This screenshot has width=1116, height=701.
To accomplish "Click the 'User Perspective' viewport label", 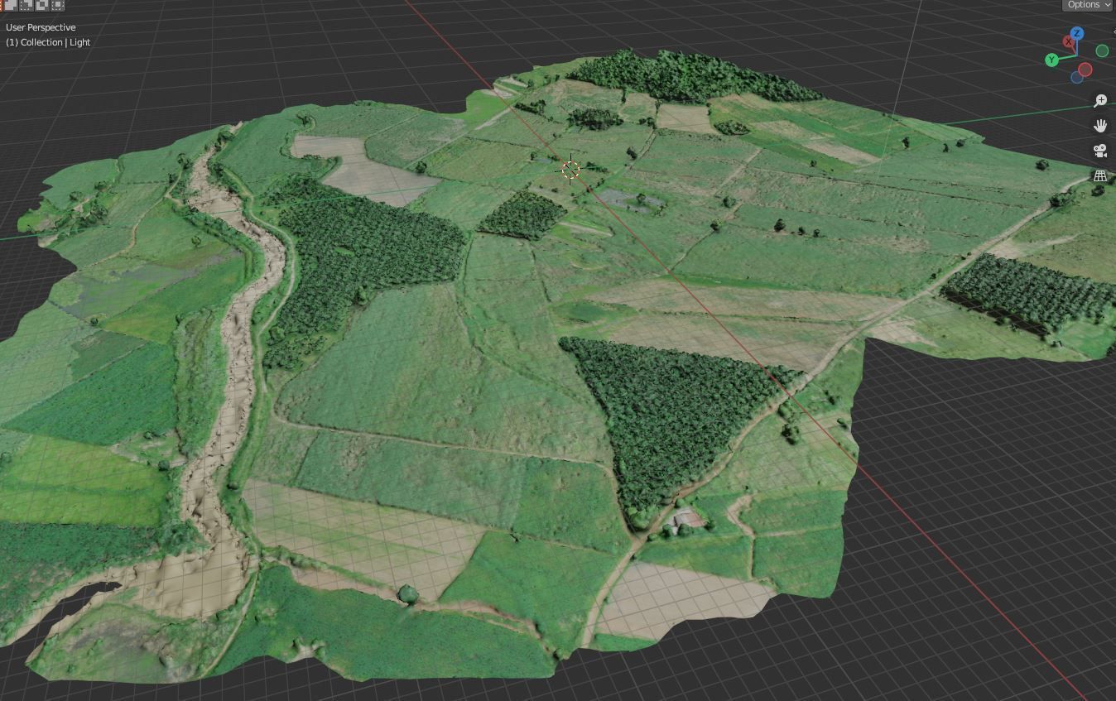I will (x=41, y=27).
